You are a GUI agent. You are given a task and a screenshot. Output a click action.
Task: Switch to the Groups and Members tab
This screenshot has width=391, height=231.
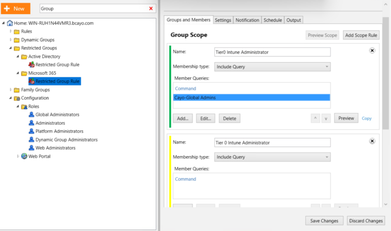click(x=188, y=20)
